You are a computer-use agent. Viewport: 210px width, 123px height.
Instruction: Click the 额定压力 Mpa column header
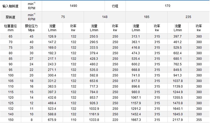[32, 28]
